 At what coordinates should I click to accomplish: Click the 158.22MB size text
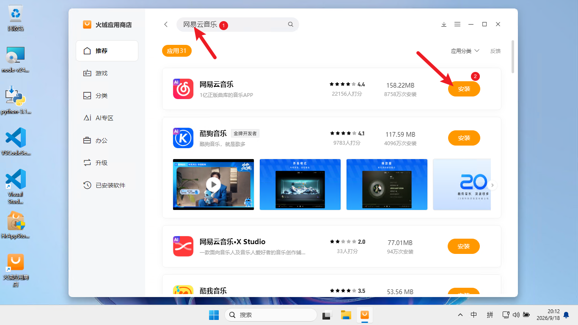[x=400, y=85]
